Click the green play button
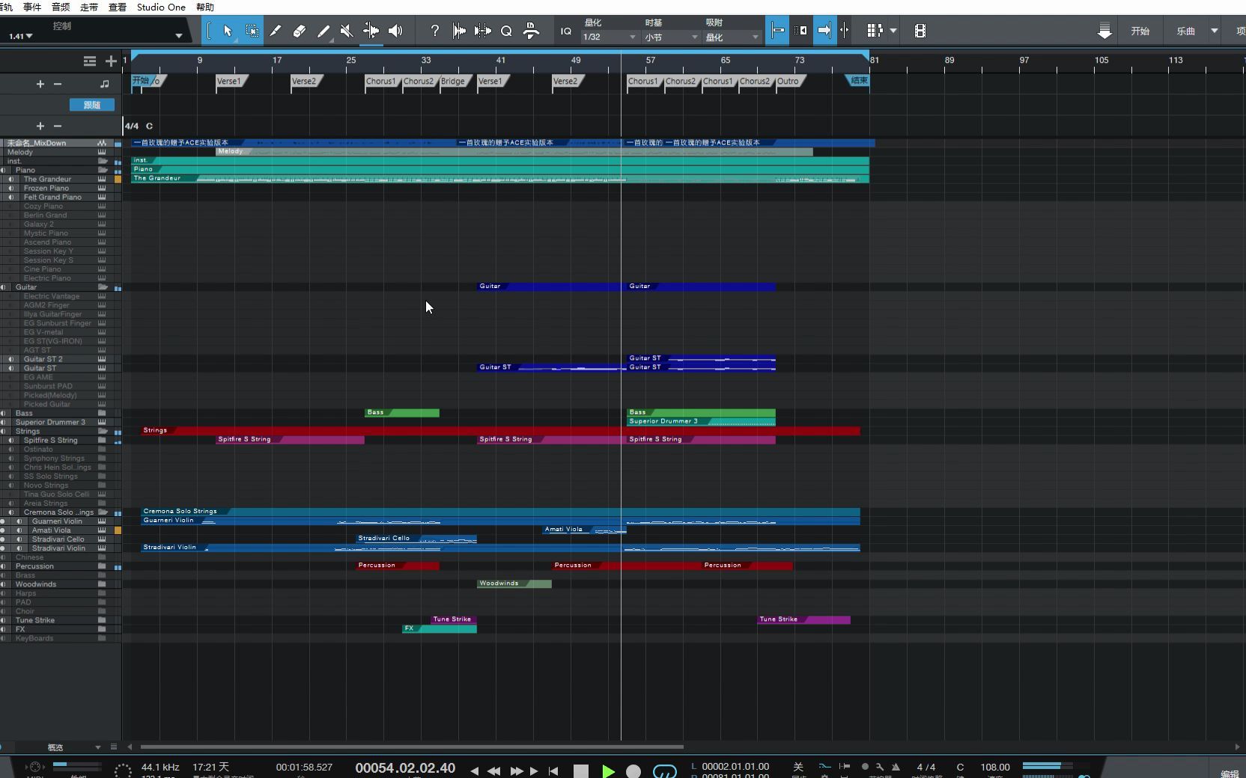 click(608, 771)
